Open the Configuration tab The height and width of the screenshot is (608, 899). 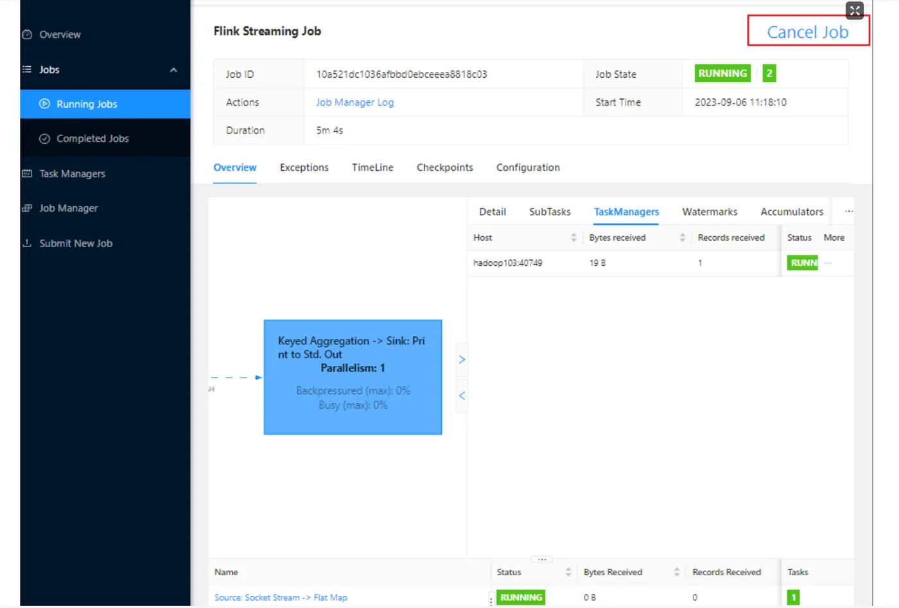[x=528, y=168]
